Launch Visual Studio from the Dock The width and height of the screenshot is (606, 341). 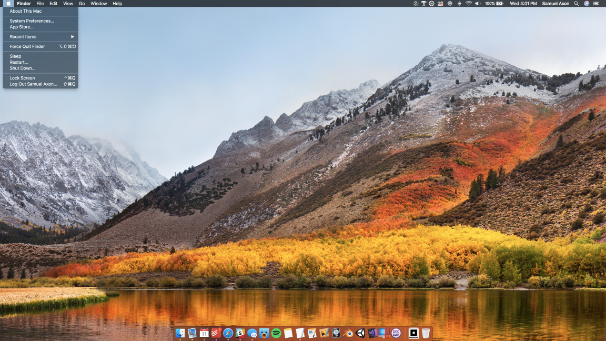coord(373,333)
